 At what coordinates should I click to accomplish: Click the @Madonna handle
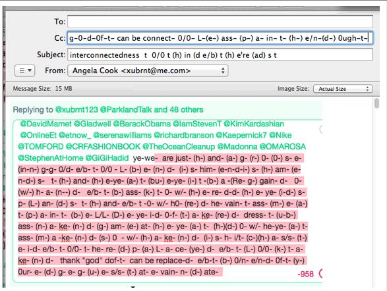point(237,147)
